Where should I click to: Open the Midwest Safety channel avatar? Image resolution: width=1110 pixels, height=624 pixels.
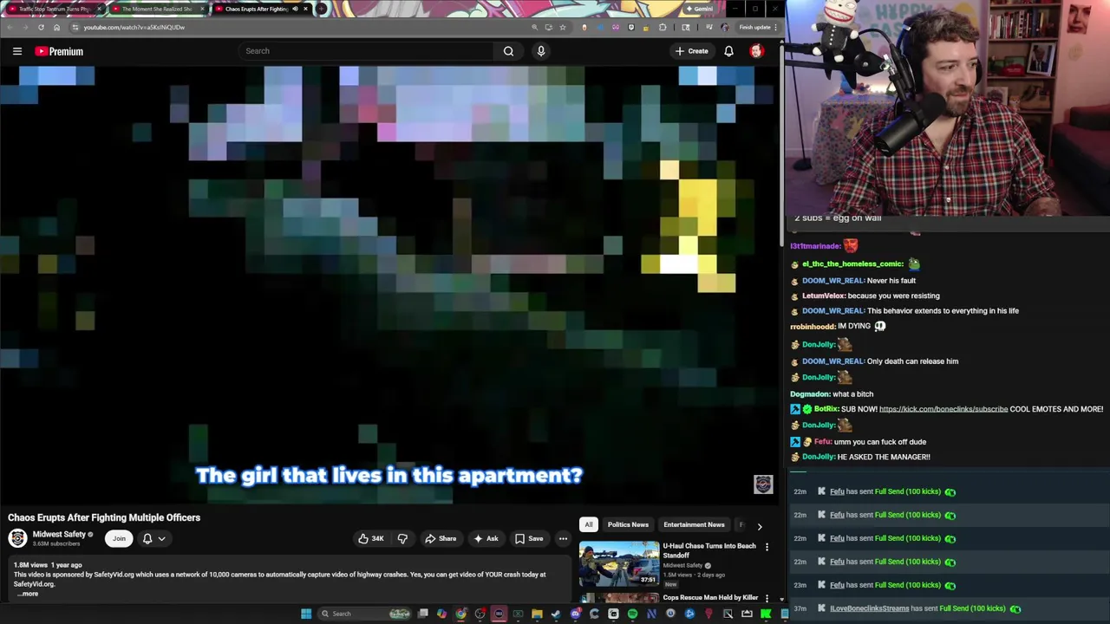tap(17, 538)
